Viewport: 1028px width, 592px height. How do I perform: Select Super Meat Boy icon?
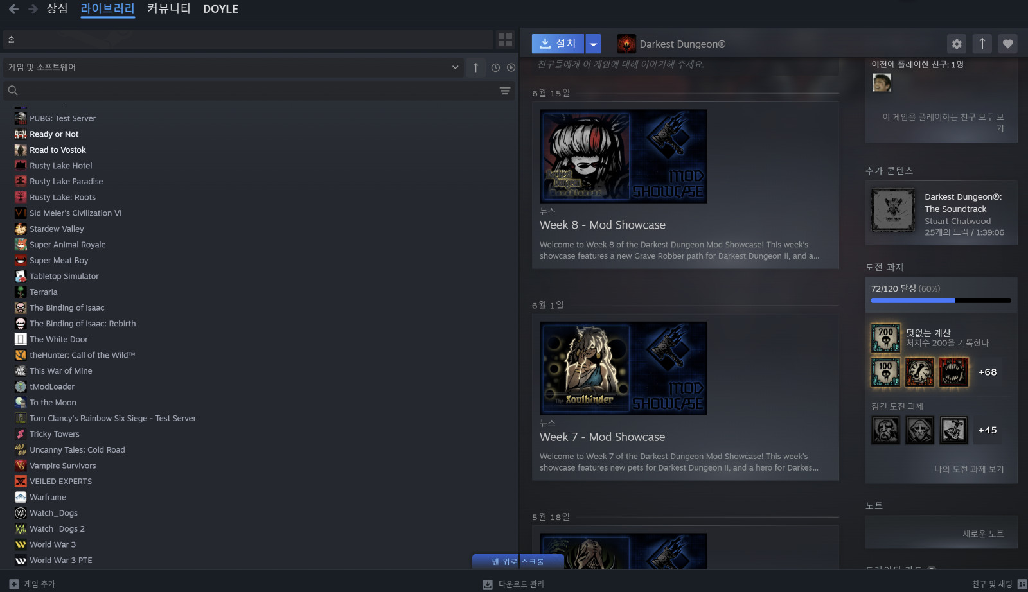[x=21, y=260]
